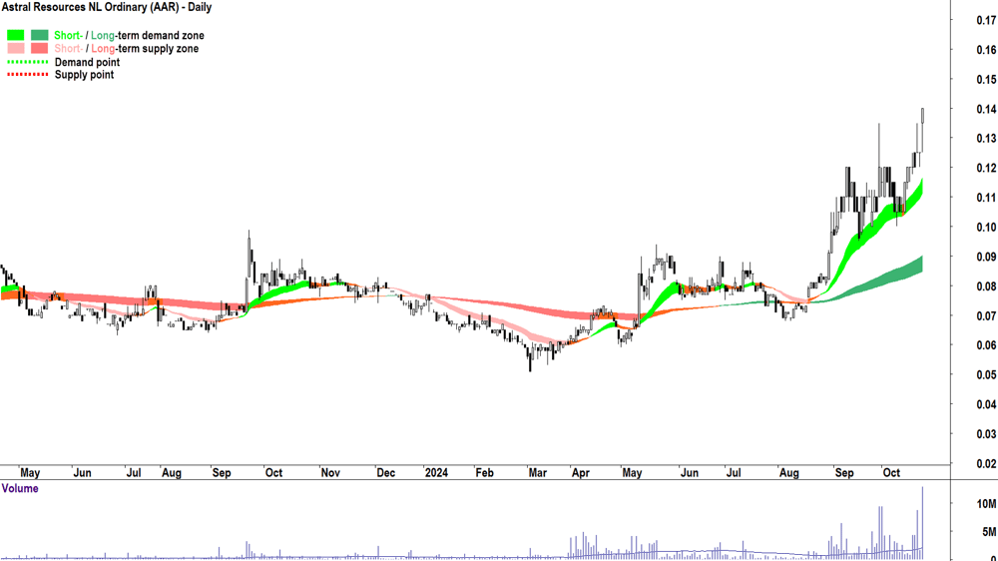Click the Mar label on the time axis

pos(537,472)
